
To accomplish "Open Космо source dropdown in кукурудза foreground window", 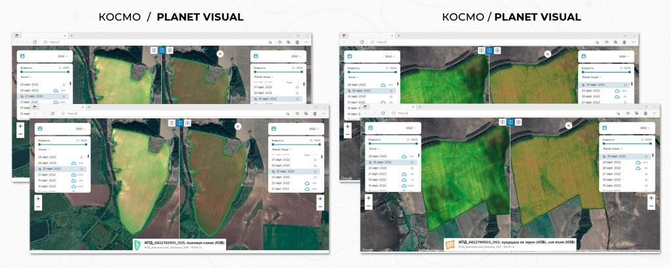I will click(x=374, y=149).
